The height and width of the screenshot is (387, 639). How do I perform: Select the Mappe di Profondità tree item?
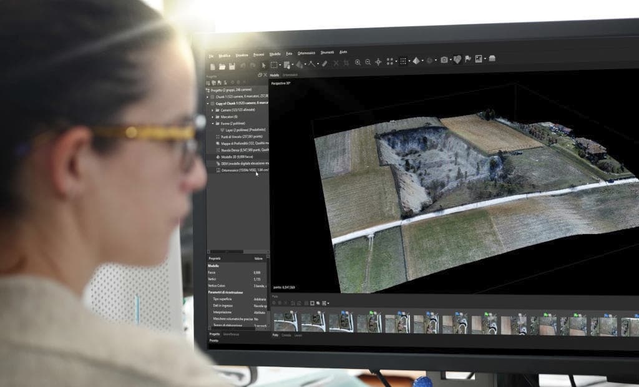coord(242,144)
